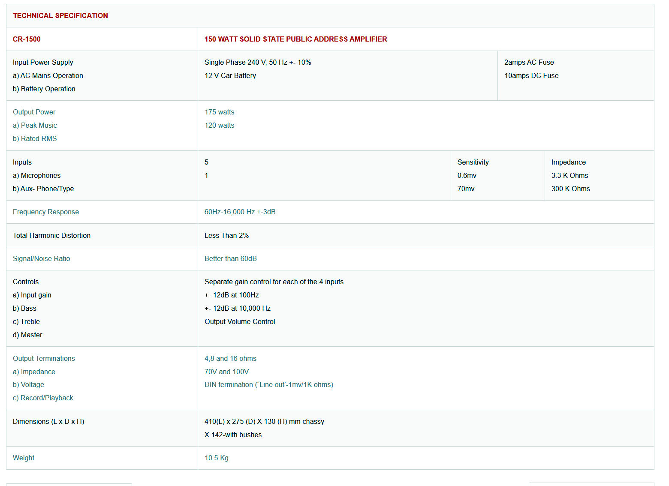This screenshot has height=486, width=669.
Task: Click the Dimensions (L x D x H) label
Action: click(48, 421)
